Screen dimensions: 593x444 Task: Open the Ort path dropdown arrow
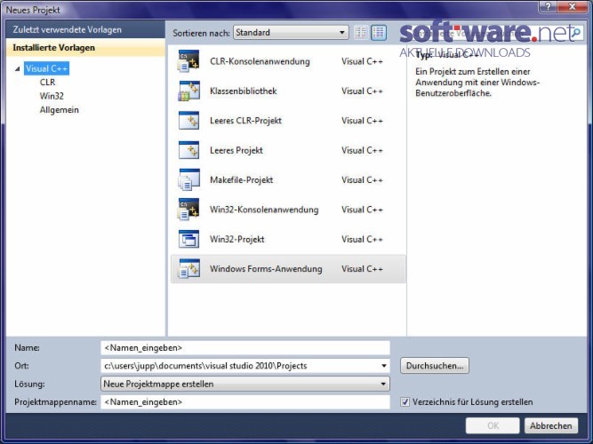383,366
